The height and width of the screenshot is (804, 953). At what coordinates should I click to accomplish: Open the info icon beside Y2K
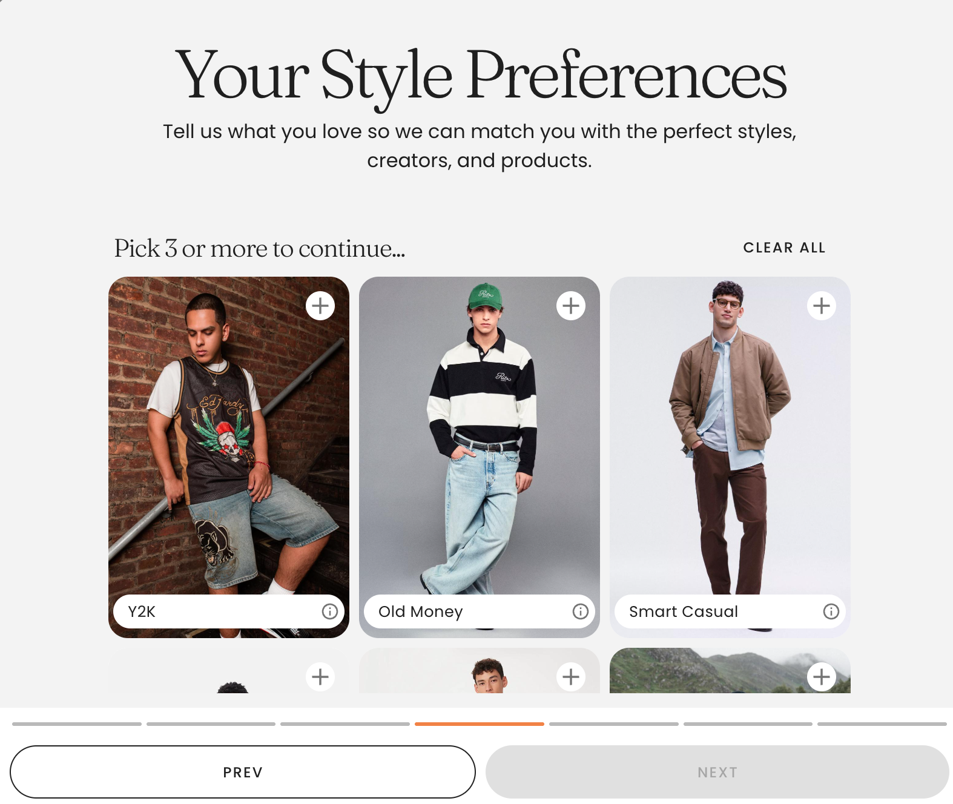pos(330,611)
